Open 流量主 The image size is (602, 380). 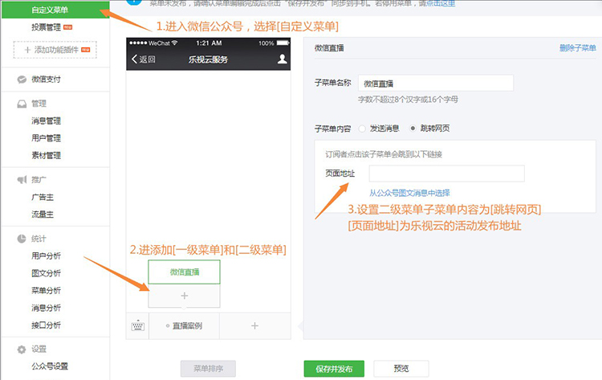tap(43, 215)
